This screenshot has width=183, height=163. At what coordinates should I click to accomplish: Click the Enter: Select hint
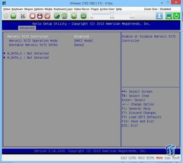pyautogui.click(x=133, y=100)
